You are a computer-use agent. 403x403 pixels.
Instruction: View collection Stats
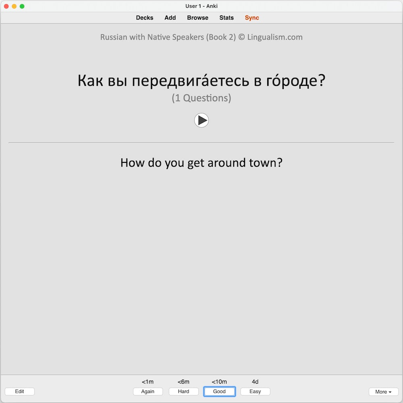(x=226, y=18)
